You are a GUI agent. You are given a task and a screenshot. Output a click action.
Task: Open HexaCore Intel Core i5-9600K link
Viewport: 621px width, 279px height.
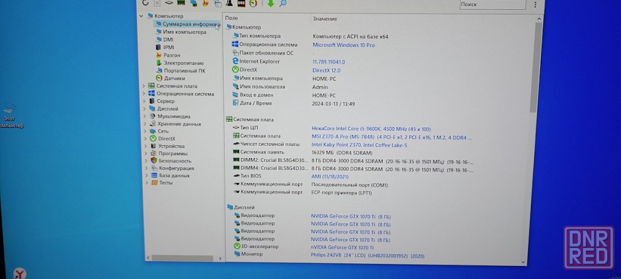(x=371, y=129)
